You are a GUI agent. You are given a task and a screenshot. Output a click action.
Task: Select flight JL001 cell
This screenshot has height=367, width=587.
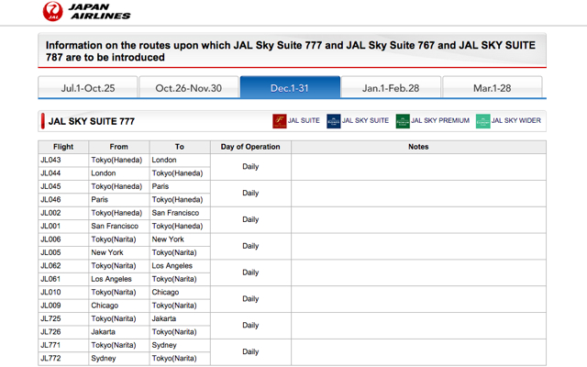coord(63,227)
